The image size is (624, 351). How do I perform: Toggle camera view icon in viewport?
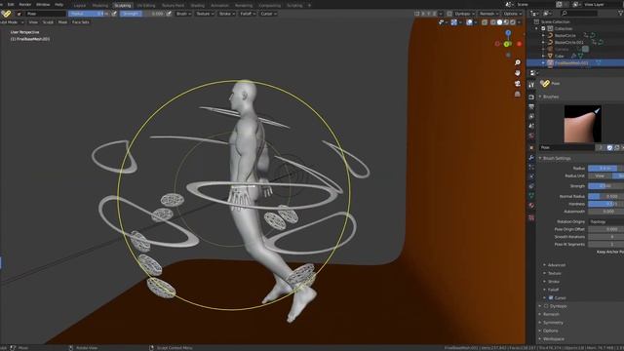[x=518, y=83]
